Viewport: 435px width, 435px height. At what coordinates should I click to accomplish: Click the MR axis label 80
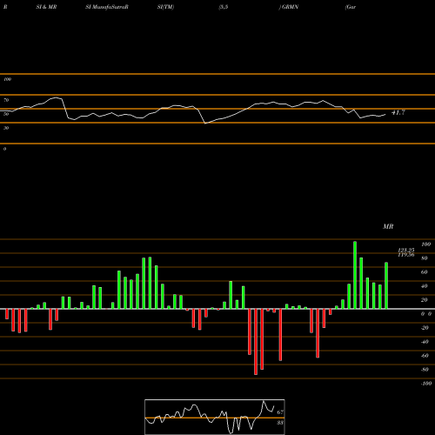[425, 258]
